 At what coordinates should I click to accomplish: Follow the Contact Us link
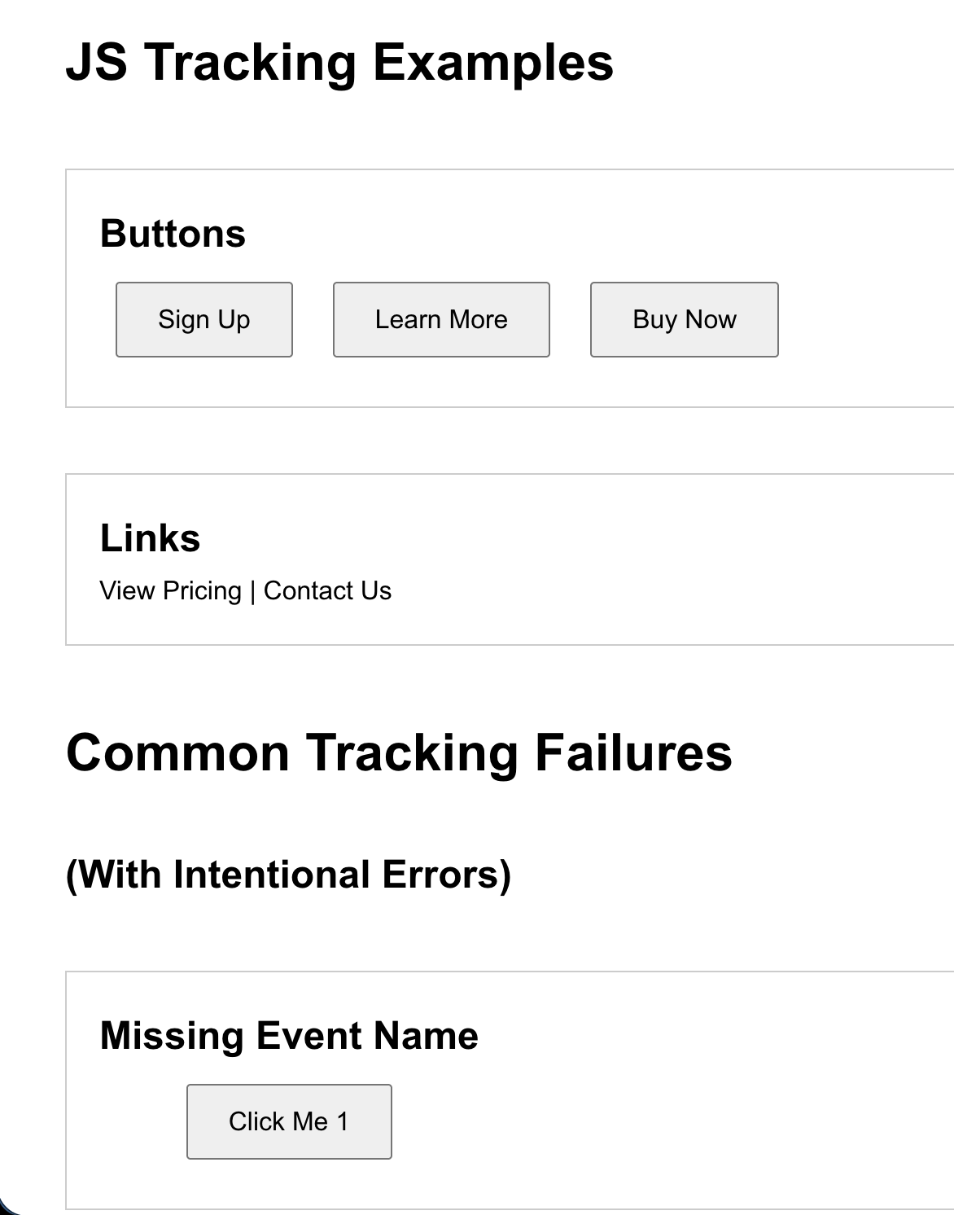coord(327,590)
